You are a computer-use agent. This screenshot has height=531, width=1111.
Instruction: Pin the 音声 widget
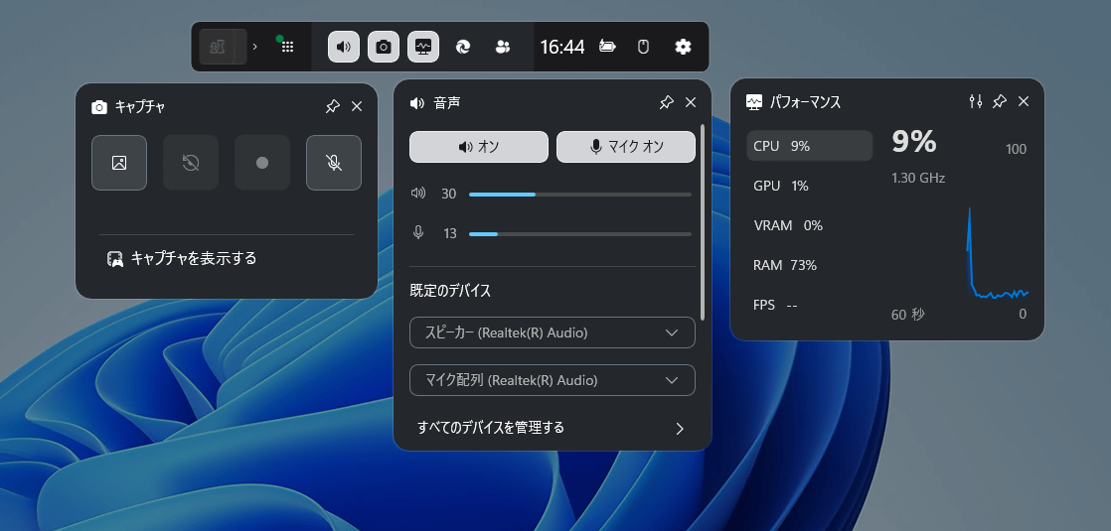pos(666,102)
